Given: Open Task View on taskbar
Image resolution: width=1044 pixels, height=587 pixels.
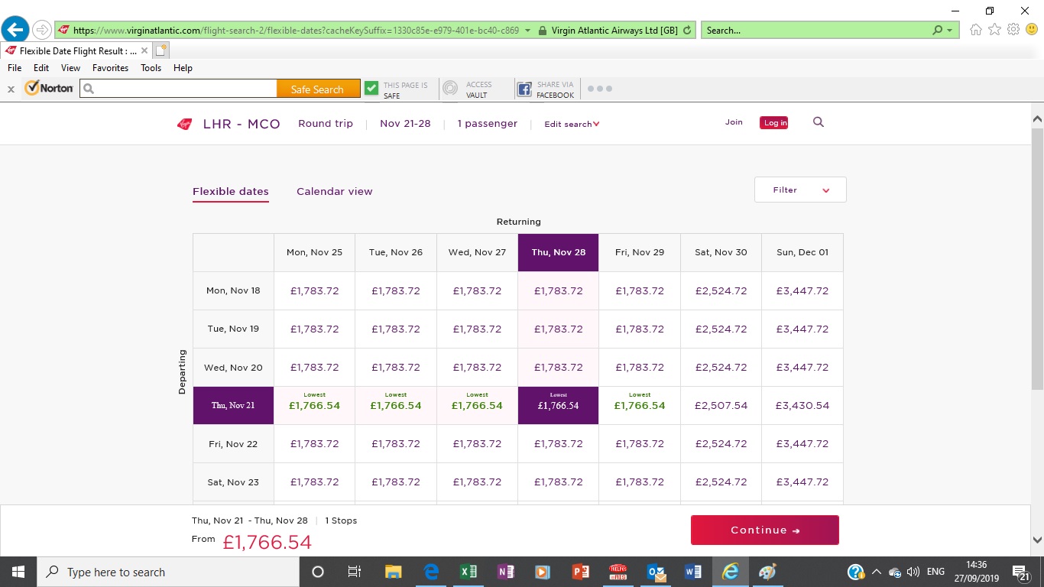Looking at the screenshot, I should tap(355, 572).
